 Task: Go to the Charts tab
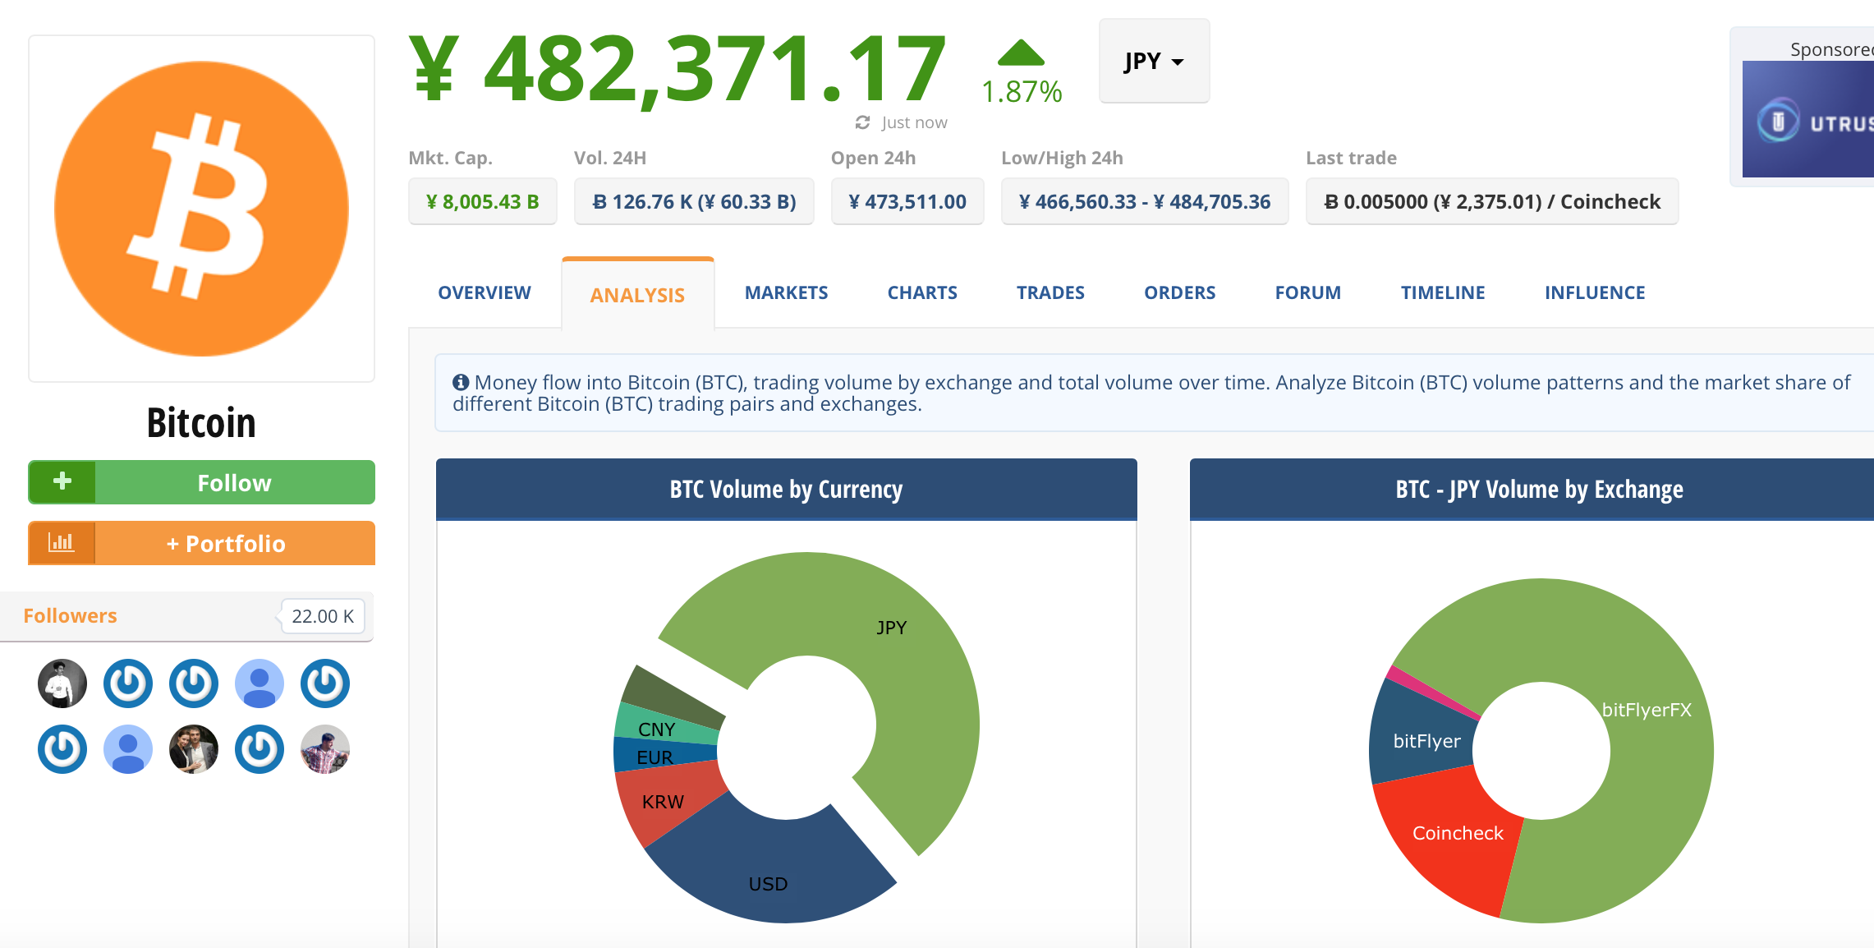[922, 293]
